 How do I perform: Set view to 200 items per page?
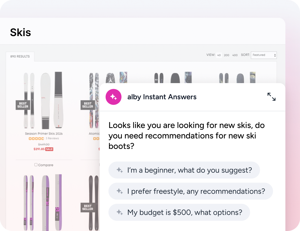226,55
